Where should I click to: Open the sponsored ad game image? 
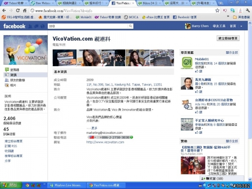point(193,165)
